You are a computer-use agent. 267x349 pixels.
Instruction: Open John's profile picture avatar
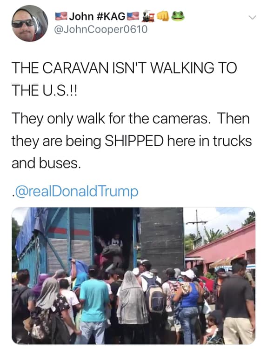tap(30, 23)
